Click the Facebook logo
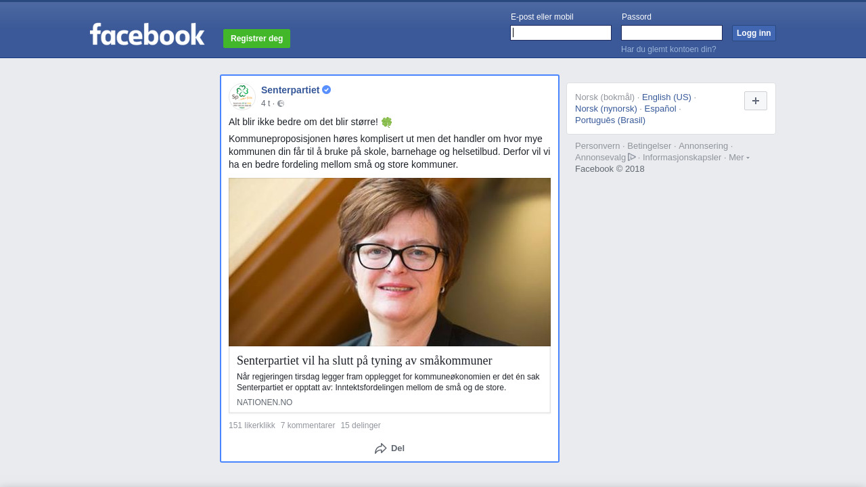This screenshot has width=866, height=487. point(147,34)
